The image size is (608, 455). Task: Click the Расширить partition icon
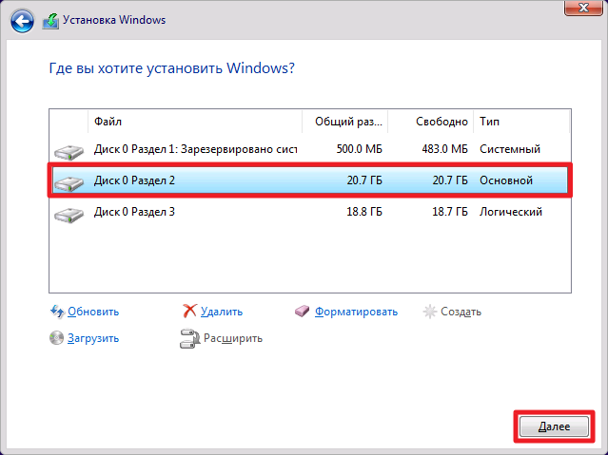[189, 337]
